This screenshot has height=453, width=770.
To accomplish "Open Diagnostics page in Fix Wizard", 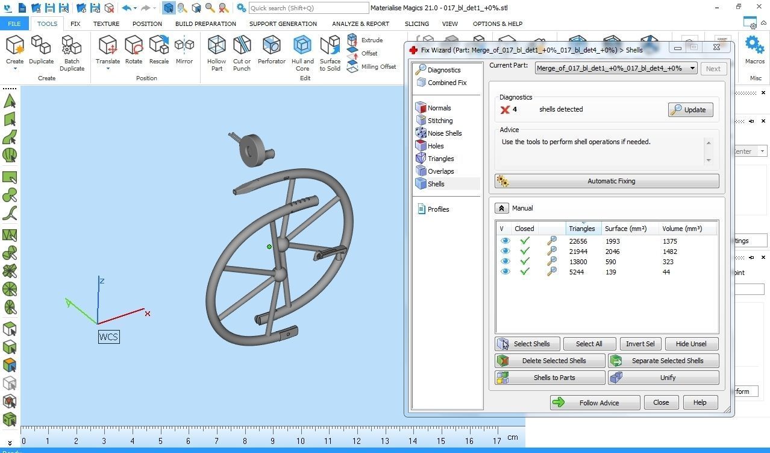I will coord(439,70).
